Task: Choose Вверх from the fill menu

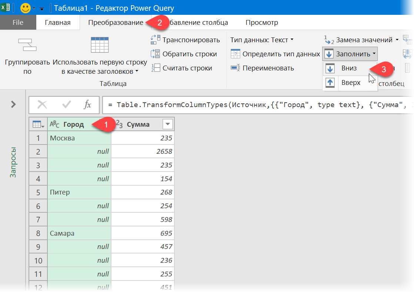Action: pyautogui.click(x=350, y=82)
